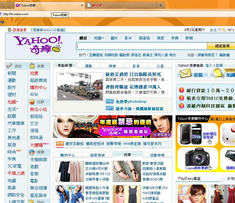Click the 熱門 badge icon
This screenshot has width=235, height=203.
(110, 108)
